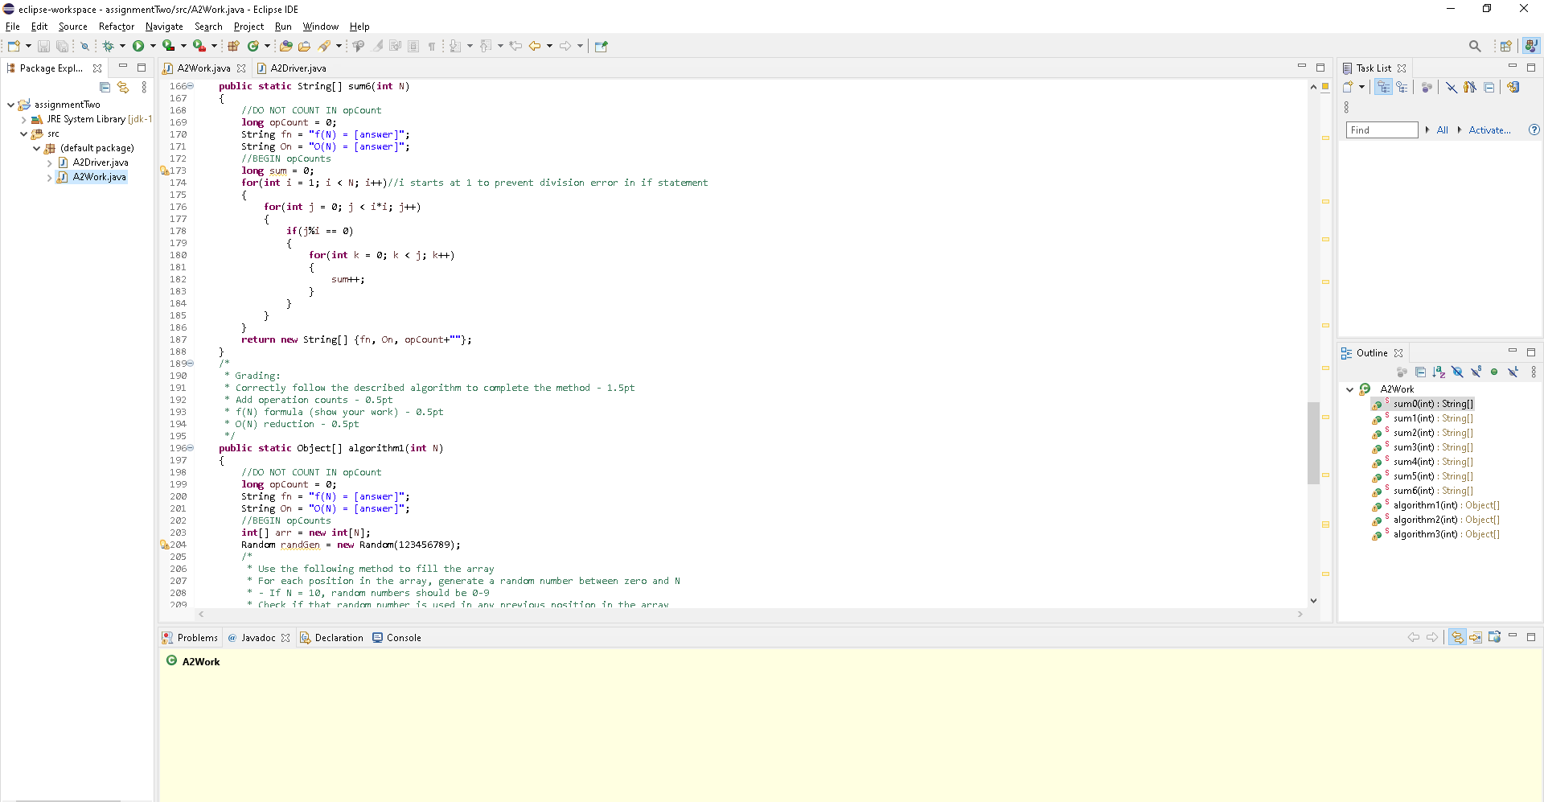
Task: Collapse the (default package) node
Action: pos(36,148)
